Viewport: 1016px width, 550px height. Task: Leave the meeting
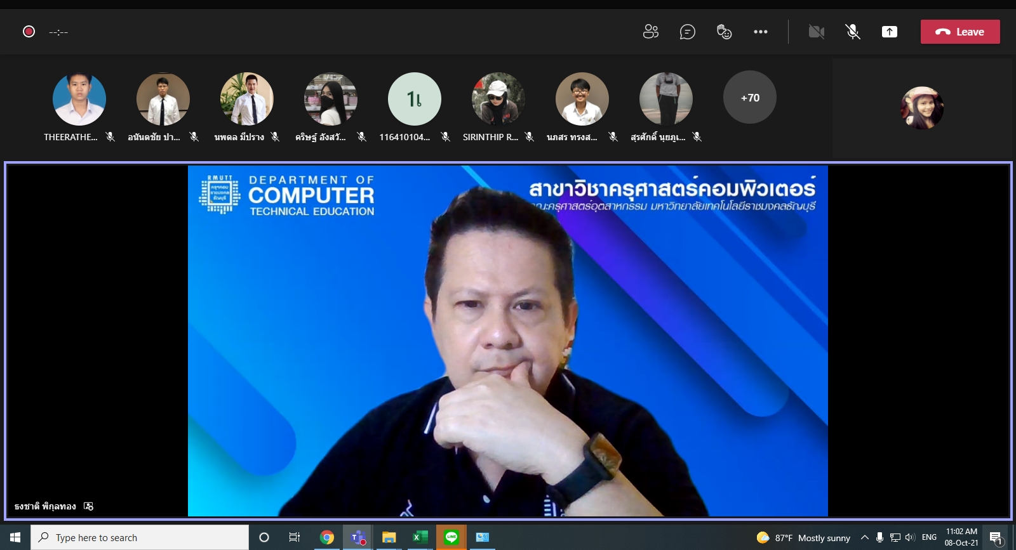960,32
